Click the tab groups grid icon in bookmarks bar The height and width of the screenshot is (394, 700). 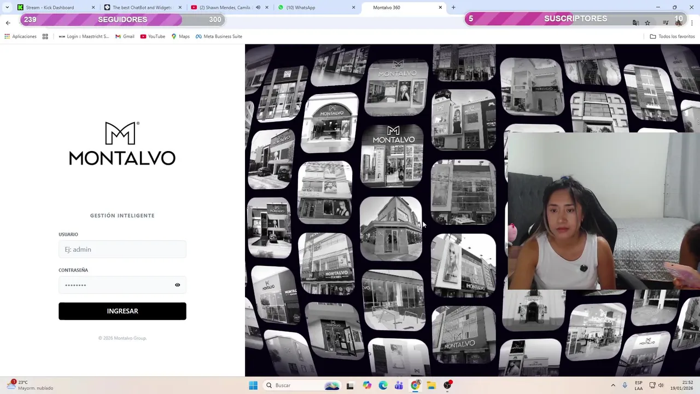click(x=45, y=37)
